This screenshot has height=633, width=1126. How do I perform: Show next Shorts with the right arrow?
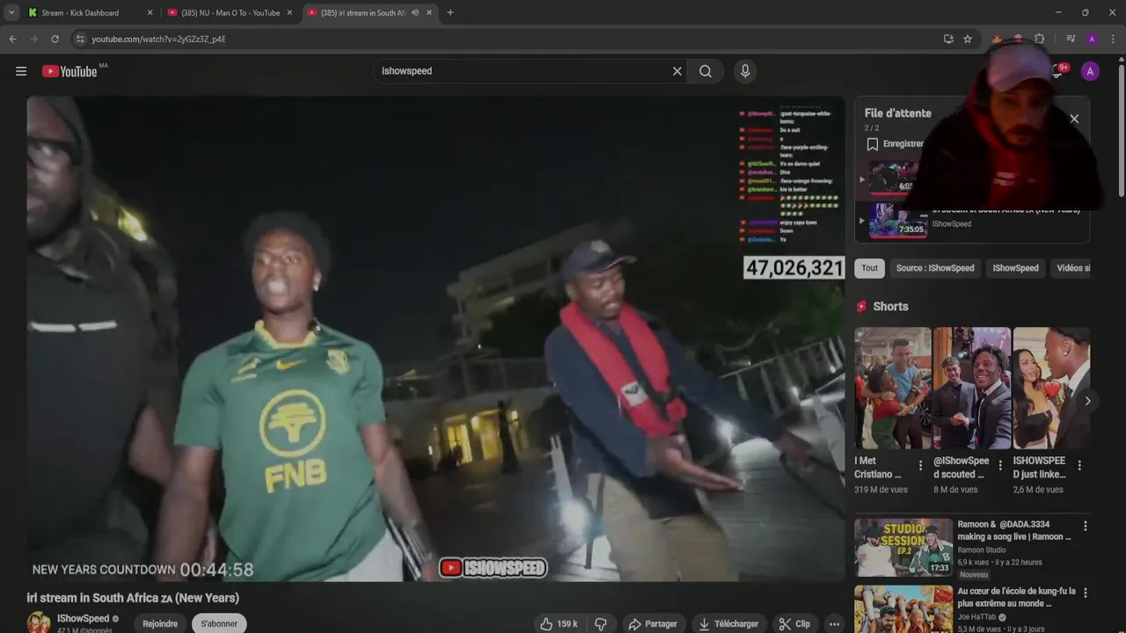1087,401
